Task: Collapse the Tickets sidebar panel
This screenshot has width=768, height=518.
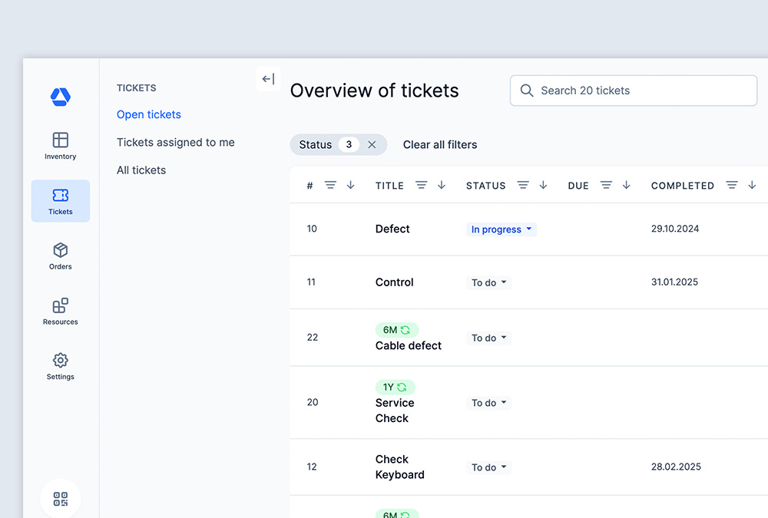Action: tap(268, 78)
